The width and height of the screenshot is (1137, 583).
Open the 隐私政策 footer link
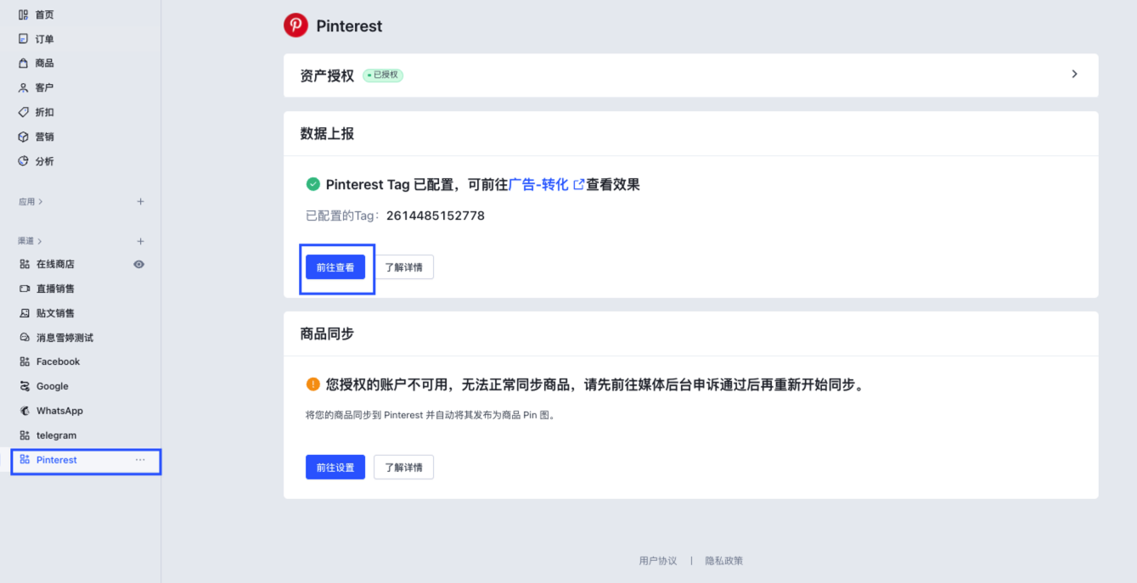[x=724, y=561]
